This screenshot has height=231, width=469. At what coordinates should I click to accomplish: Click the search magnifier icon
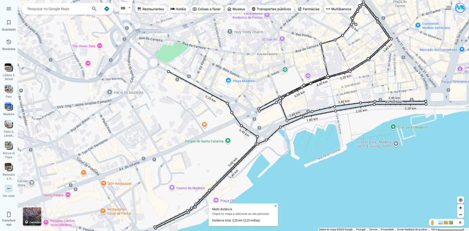tap(94, 9)
